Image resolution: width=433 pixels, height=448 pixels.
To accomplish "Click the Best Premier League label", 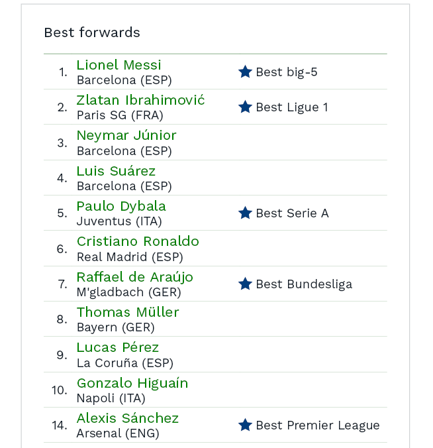I will tap(318, 425).
